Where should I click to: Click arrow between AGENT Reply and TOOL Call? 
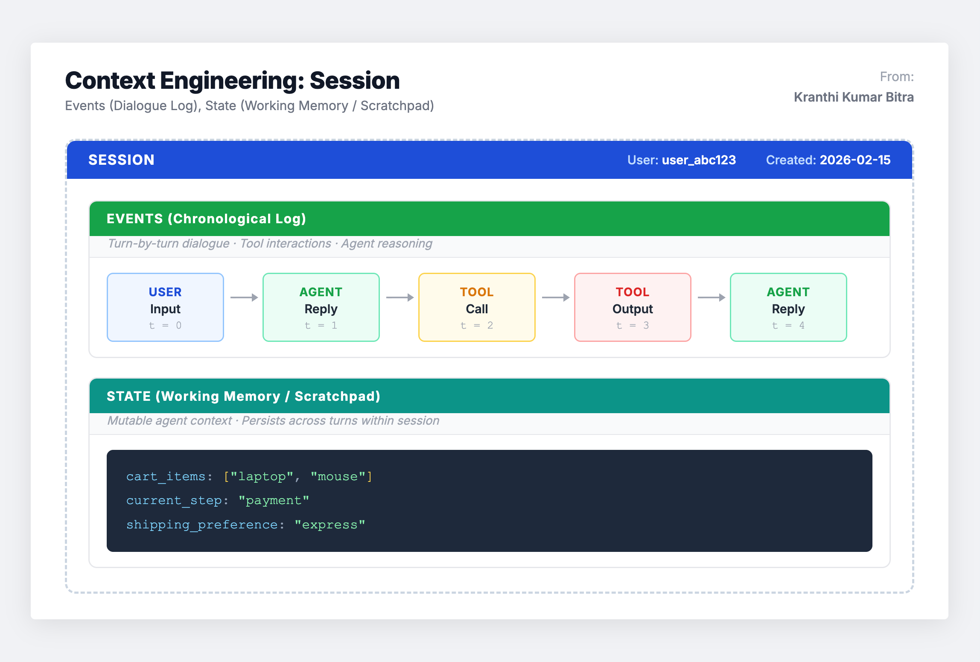[x=400, y=297]
